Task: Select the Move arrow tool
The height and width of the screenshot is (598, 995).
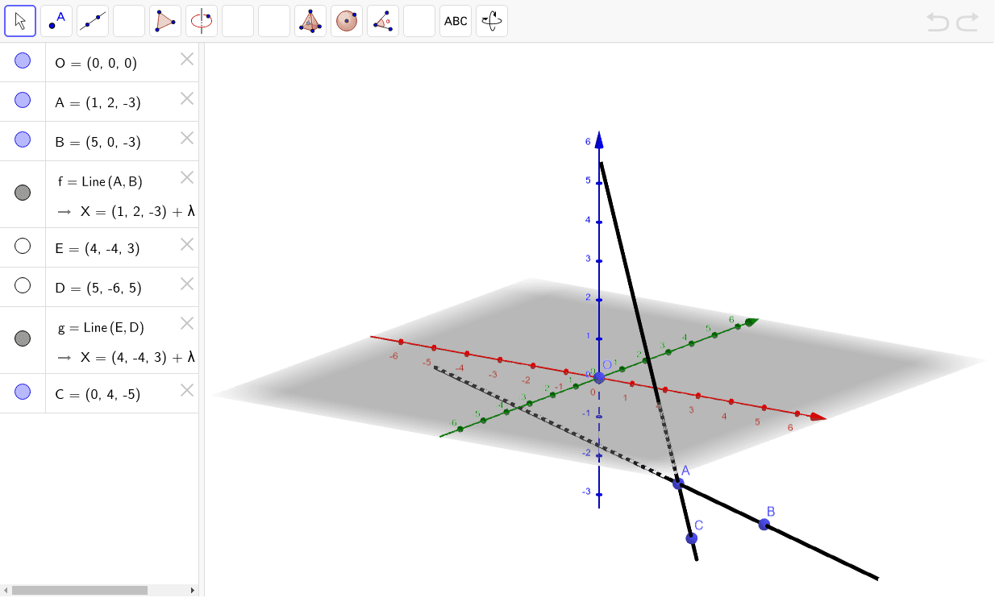Action: coord(20,21)
